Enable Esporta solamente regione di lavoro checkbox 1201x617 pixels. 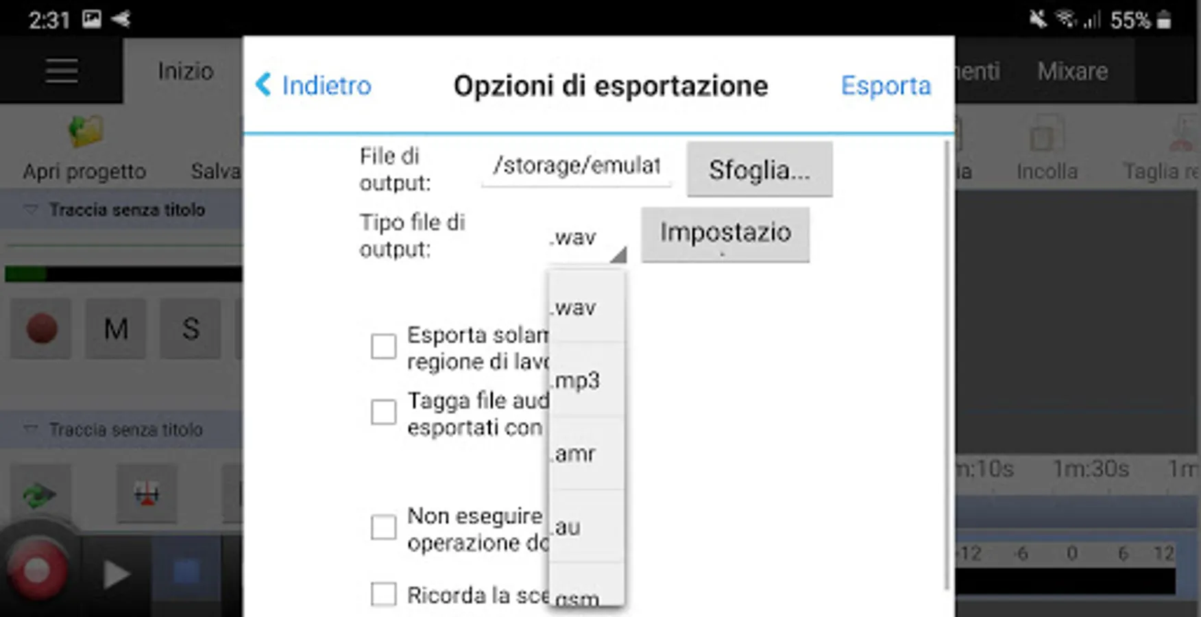pos(383,347)
